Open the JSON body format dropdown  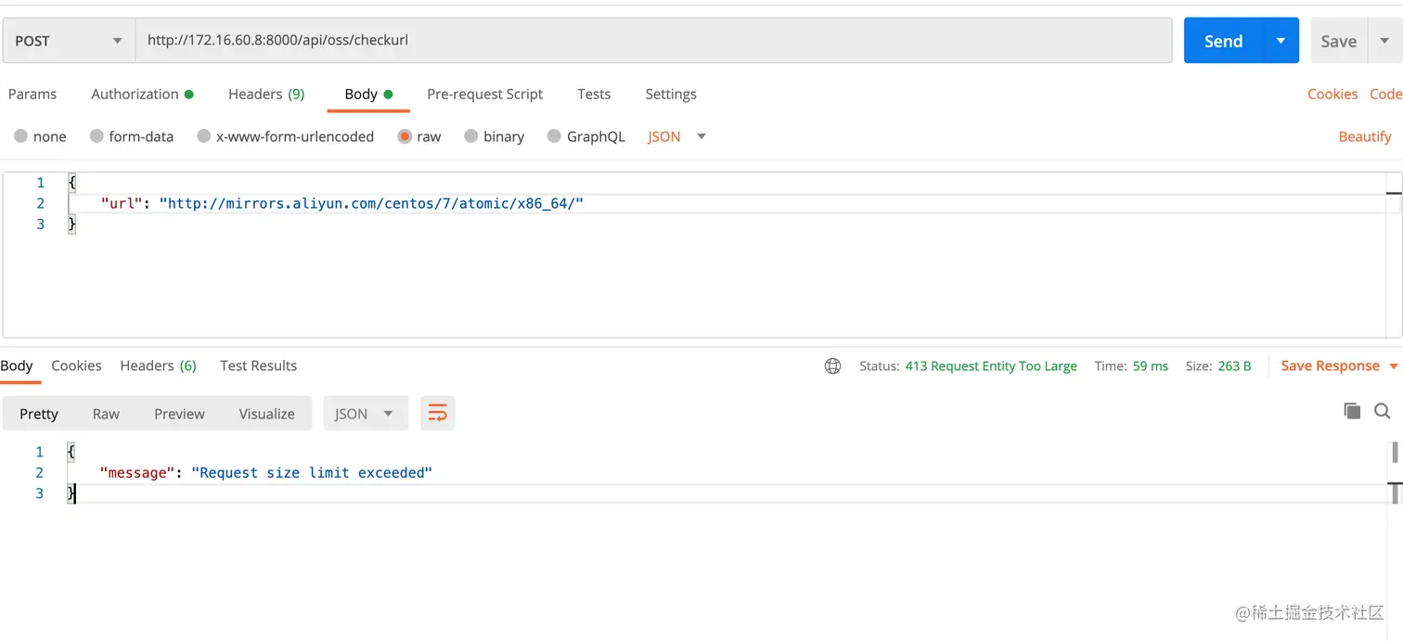[677, 136]
